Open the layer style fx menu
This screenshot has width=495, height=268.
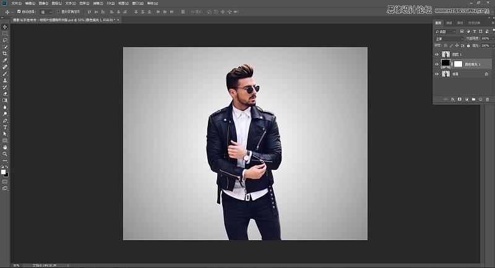(x=452, y=99)
